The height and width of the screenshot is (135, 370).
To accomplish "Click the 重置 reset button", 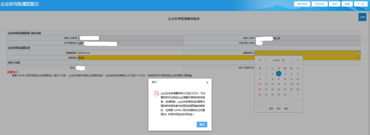I will point(347,4).
